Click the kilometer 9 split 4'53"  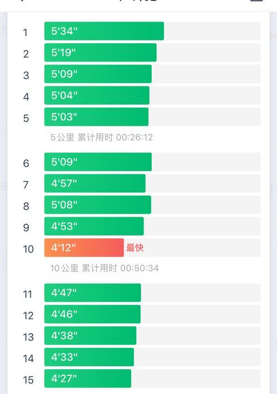pos(94,227)
